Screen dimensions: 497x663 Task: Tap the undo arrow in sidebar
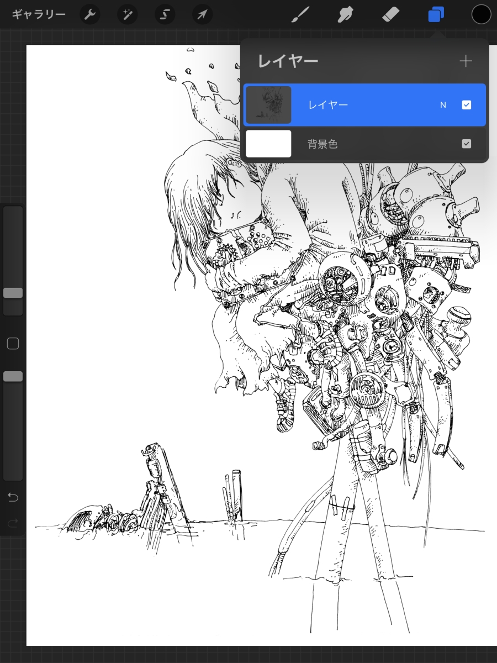click(13, 497)
